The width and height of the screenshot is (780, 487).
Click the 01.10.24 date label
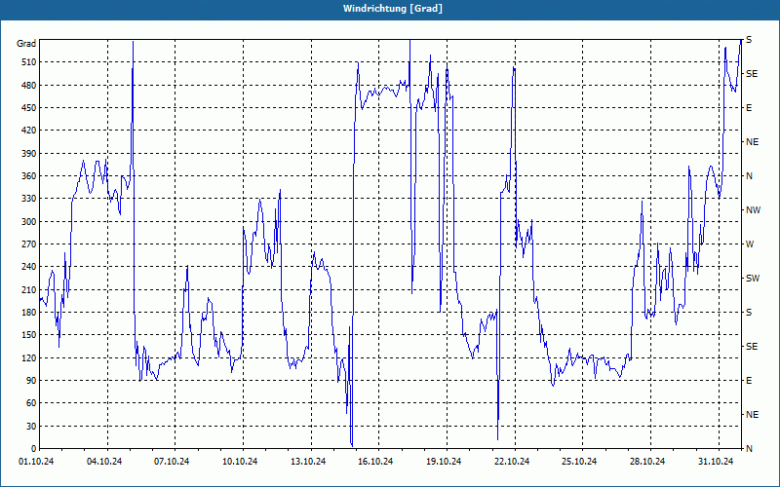[36, 462]
